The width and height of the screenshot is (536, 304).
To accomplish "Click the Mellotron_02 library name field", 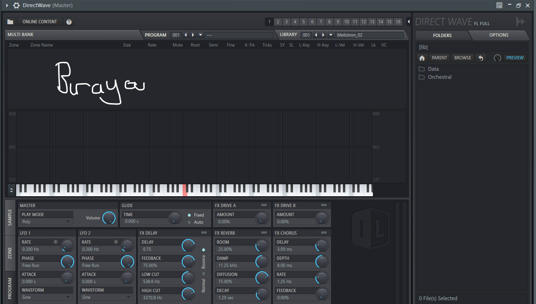I will pos(369,35).
